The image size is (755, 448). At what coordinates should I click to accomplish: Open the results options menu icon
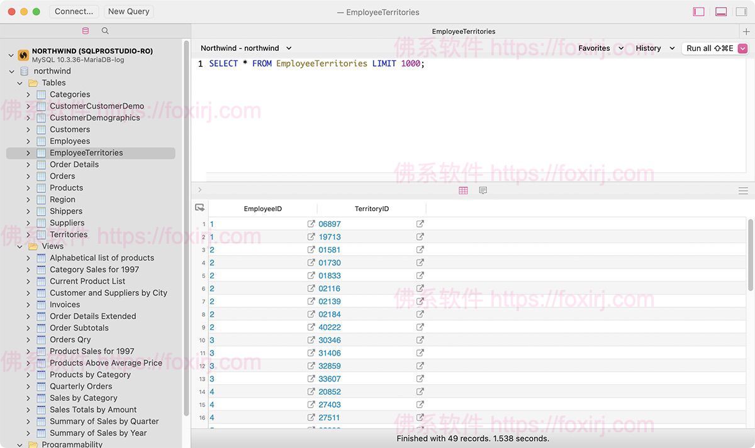(743, 190)
